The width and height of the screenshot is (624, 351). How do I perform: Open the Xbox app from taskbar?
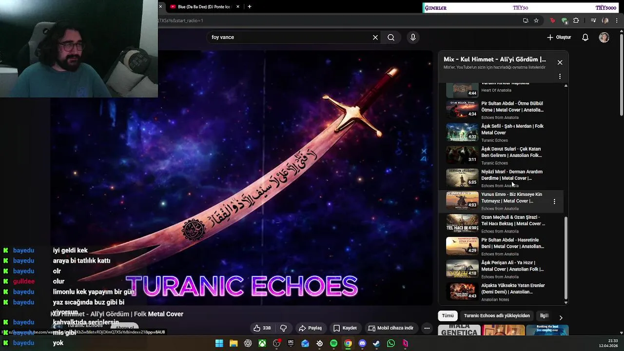(x=262, y=344)
